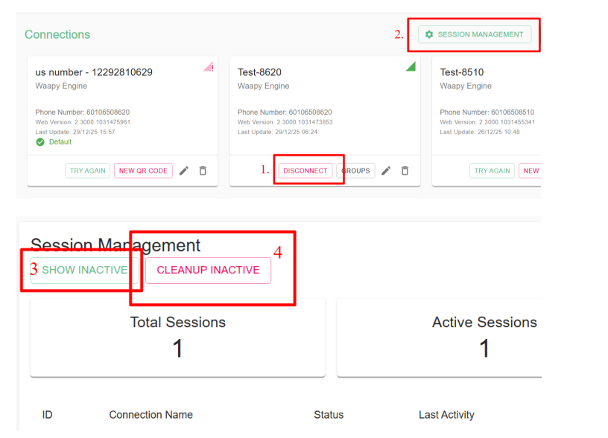
Task: Click the trash icon on Test-8620 card
Action: [x=405, y=171]
